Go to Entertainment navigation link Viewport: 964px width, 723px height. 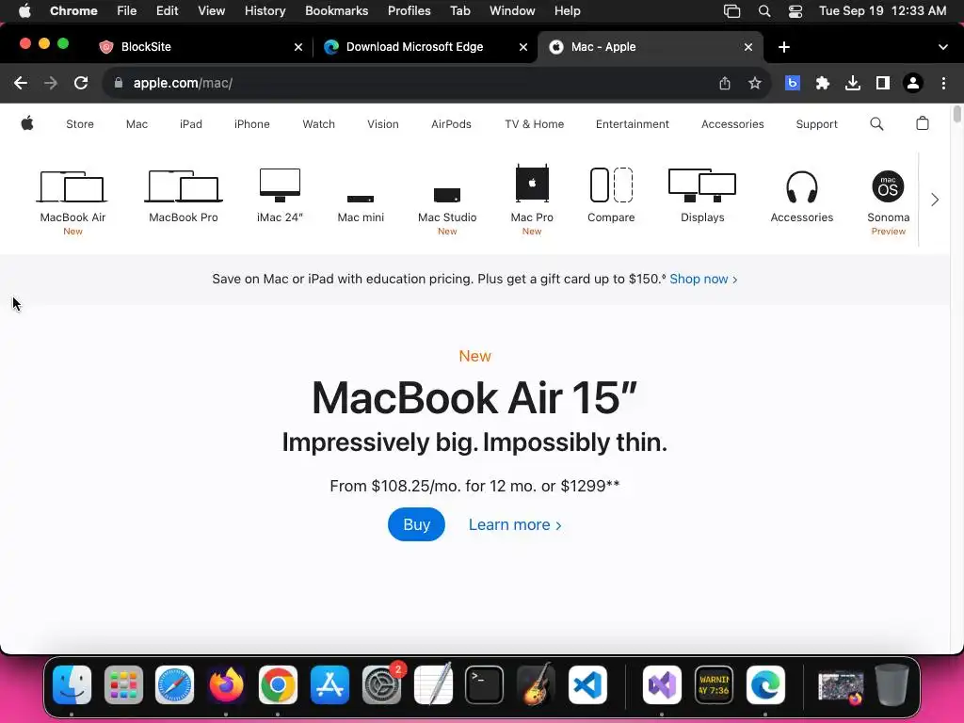[x=632, y=124]
